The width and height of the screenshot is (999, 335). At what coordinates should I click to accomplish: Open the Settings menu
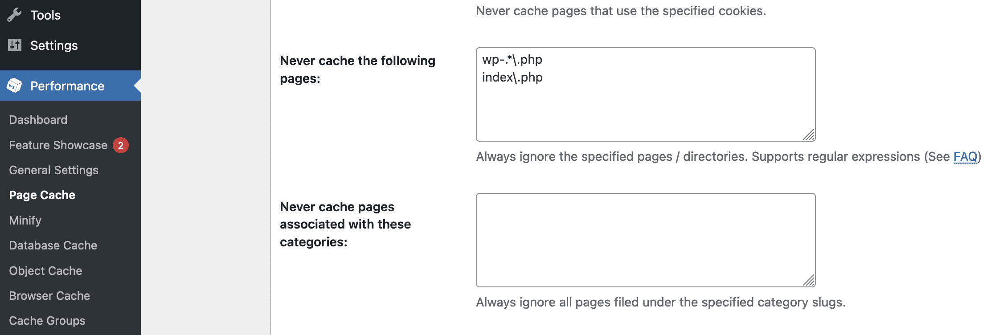tap(54, 45)
